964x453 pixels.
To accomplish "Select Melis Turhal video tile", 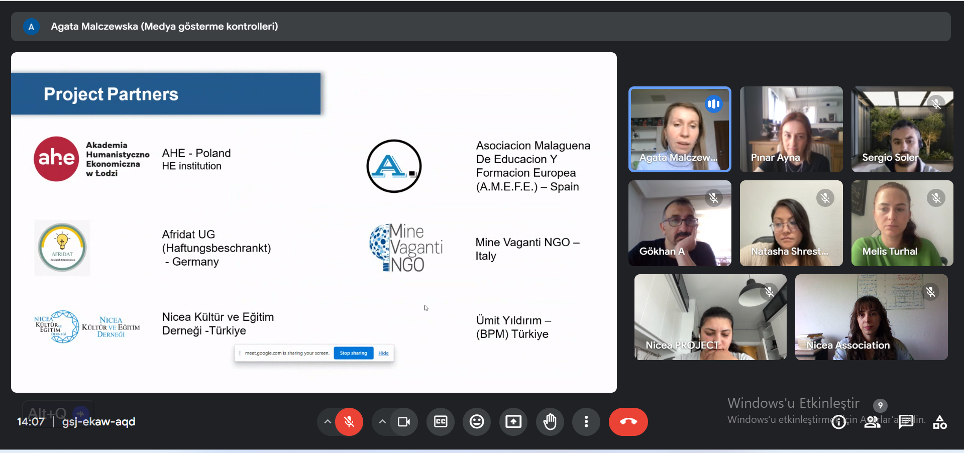I will (x=902, y=223).
